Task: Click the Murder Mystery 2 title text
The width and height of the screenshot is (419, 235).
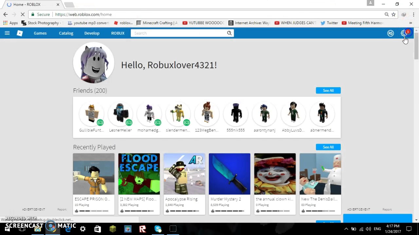Action: pyautogui.click(x=226, y=199)
